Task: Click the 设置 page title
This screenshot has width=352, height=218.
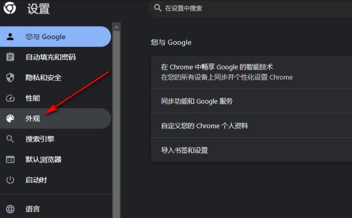Action: click(x=38, y=9)
